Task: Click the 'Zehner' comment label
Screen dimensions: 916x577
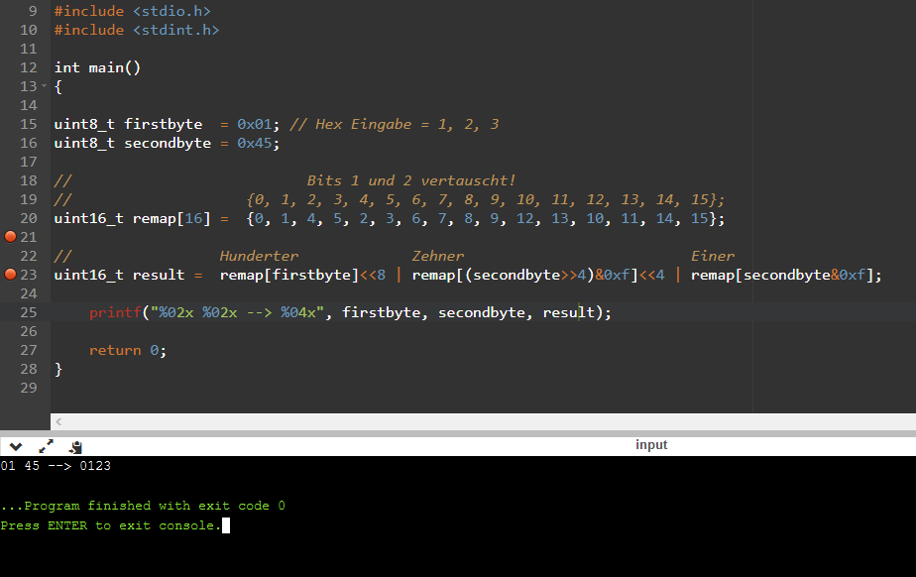Action: (x=437, y=256)
